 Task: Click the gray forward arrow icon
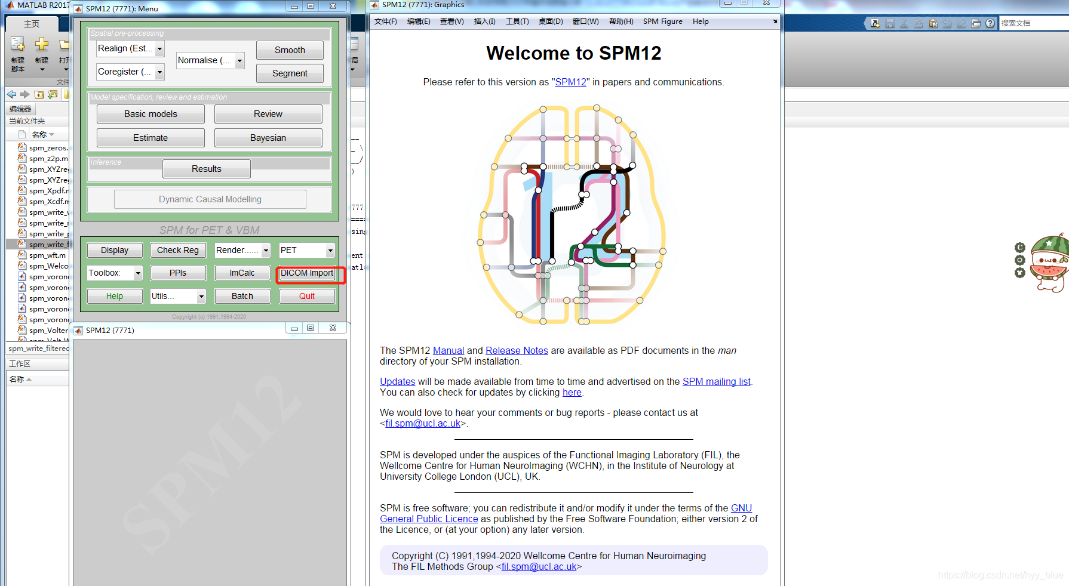click(x=24, y=94)
